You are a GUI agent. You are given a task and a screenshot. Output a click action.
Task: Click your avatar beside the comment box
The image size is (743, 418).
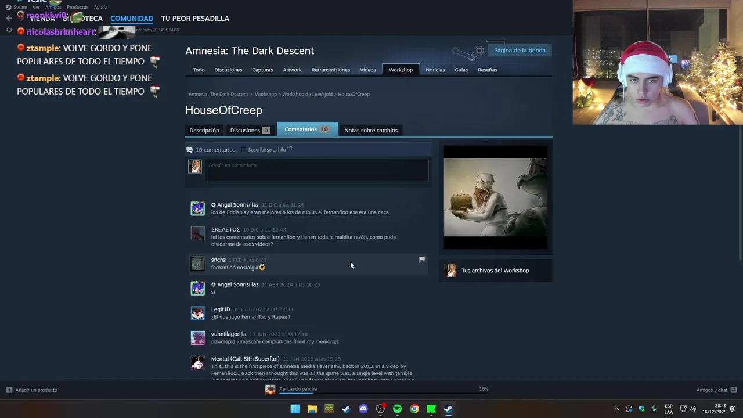tap(195, 166)
